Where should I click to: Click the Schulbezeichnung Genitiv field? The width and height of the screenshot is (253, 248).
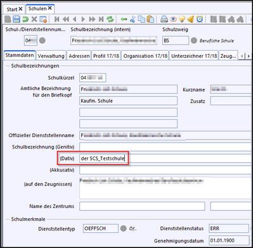(165, 147)
